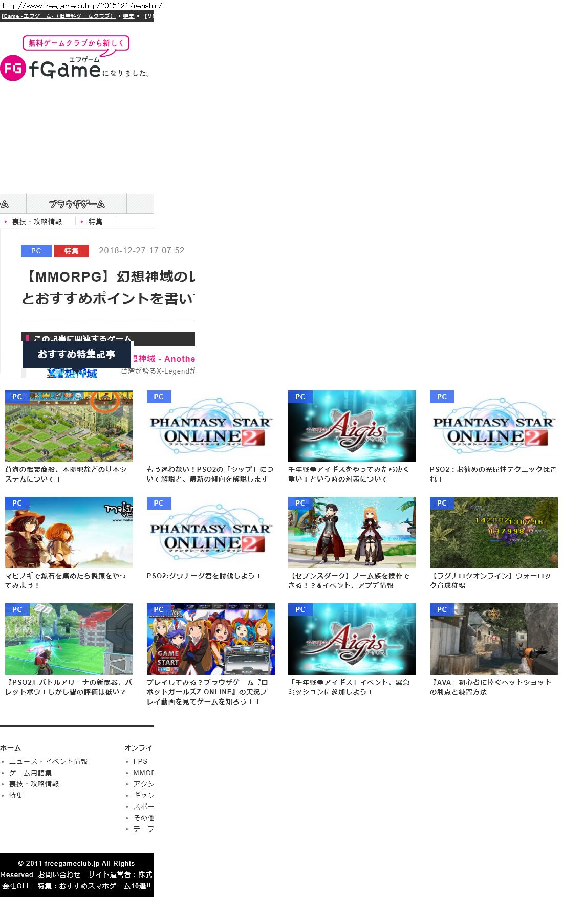Click PC badge on セブンスダーク card
Viewport: 563px width, 897px height.
click(300, 503)
